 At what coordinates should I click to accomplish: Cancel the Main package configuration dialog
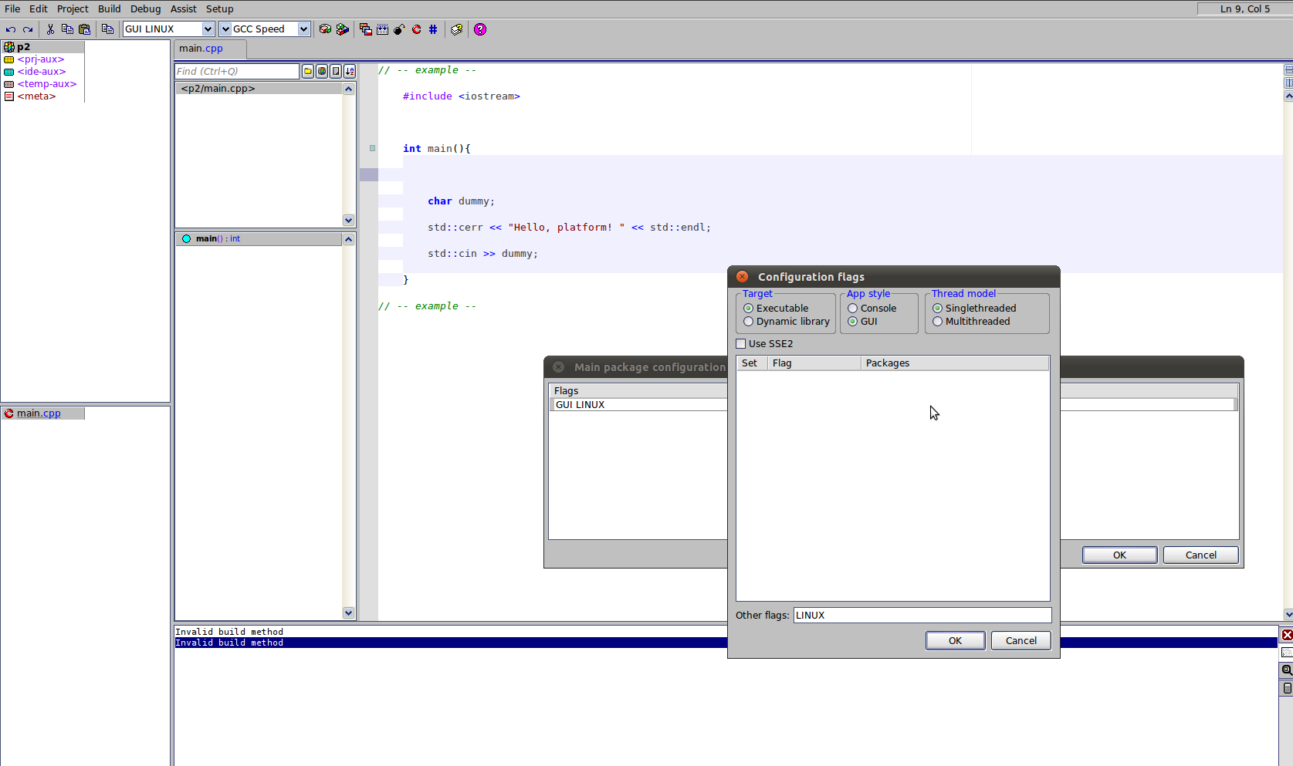tap(1200, 555)
